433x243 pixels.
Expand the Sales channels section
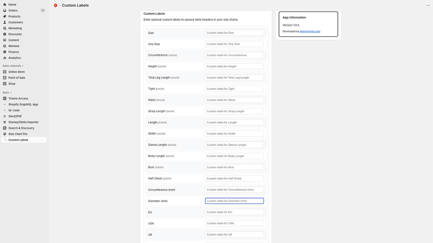click(12, 66)
